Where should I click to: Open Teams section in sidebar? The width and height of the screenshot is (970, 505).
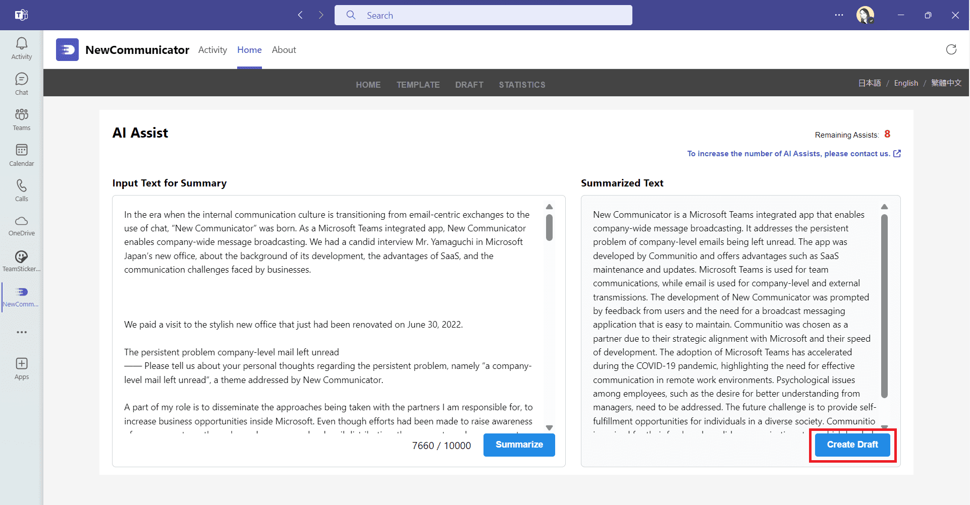[22, 119]
